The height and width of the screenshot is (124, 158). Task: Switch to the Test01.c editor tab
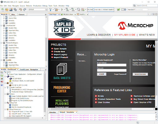[x=82, y=15]
